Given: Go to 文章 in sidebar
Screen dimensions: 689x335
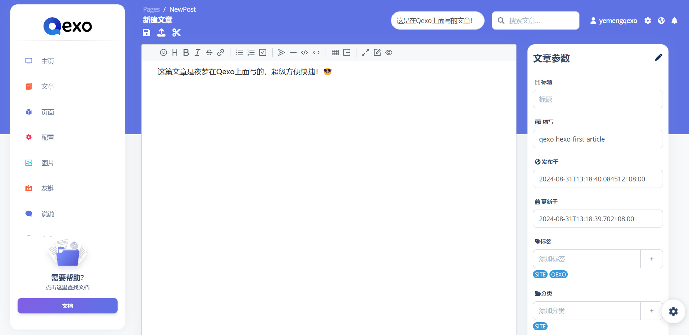Looking at the screenshot, I should pyautogui.click(x=48, y=87).
